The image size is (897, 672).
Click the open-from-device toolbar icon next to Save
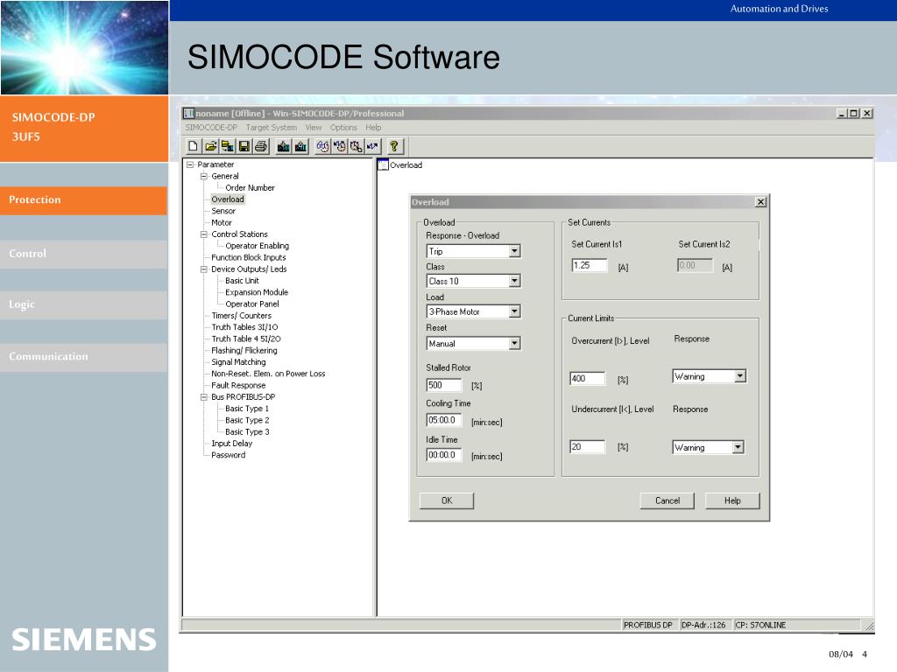click(228, 146)
